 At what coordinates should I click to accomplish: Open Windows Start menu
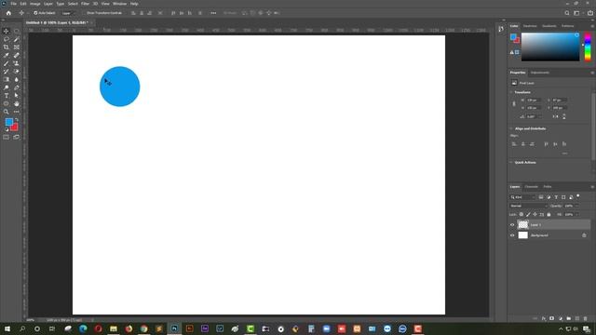pos(7,328)
